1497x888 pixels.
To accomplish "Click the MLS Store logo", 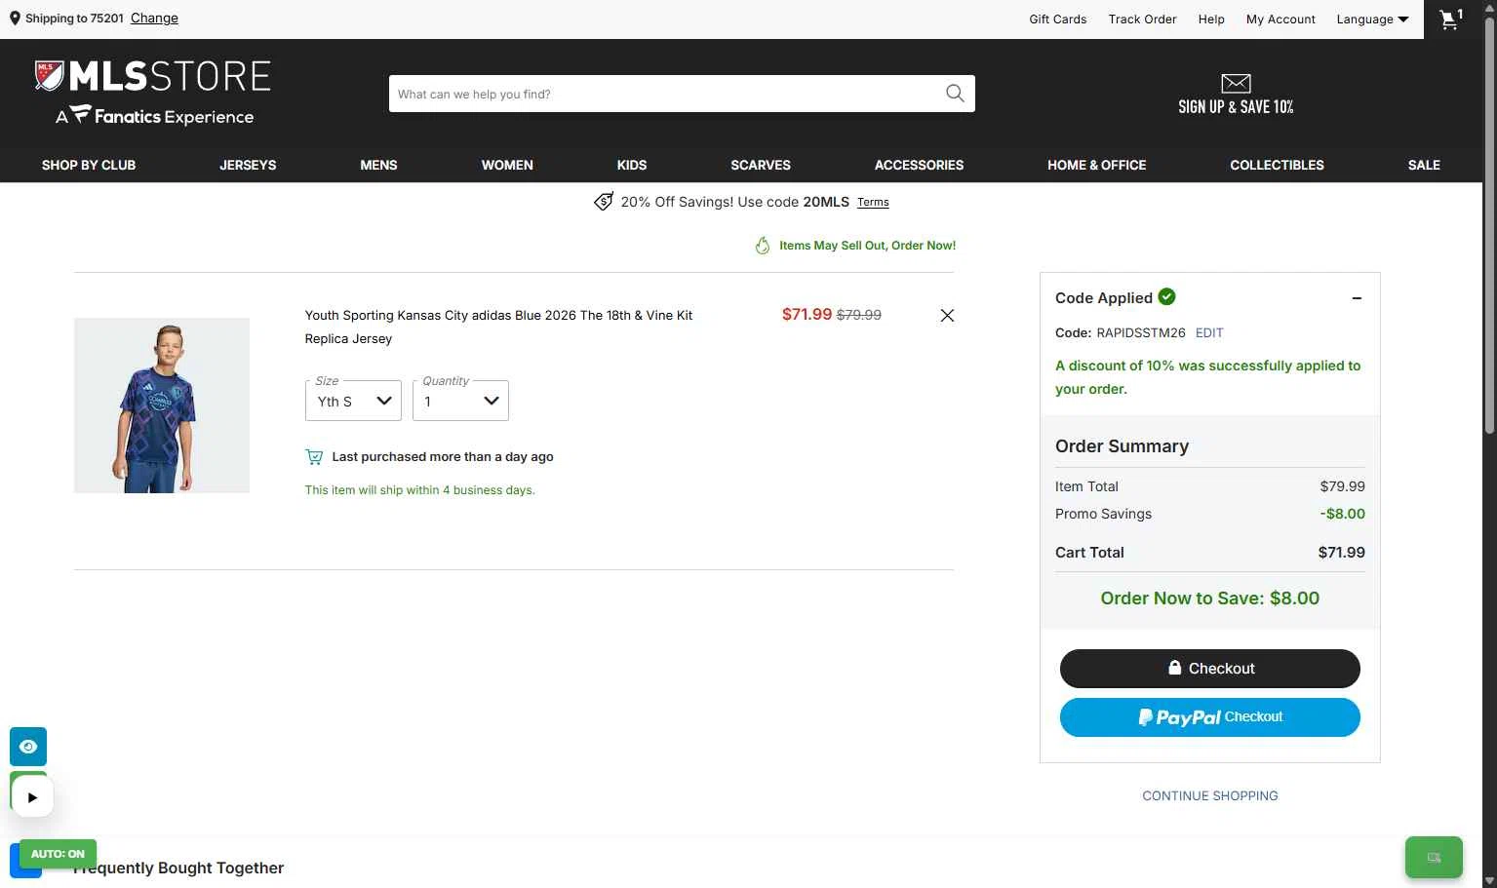I will pyautogui.click(x=153, y=76).
